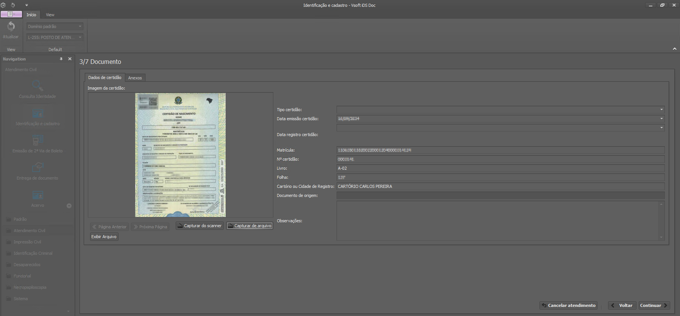
Task: Click the Continuar button
Action: click(654, 305)
